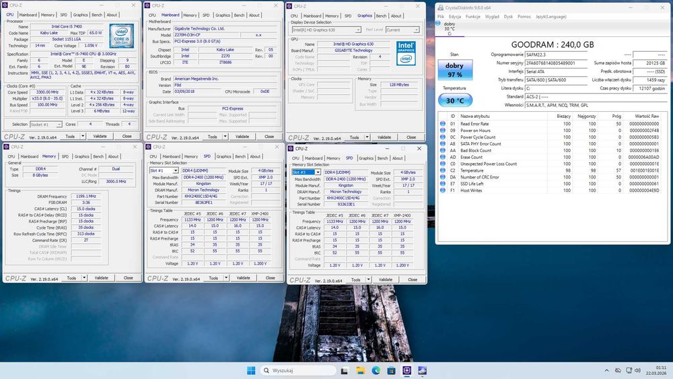
Task: Click the Suma zapisów hosta 20125 GB value
Action: point(650,63)
